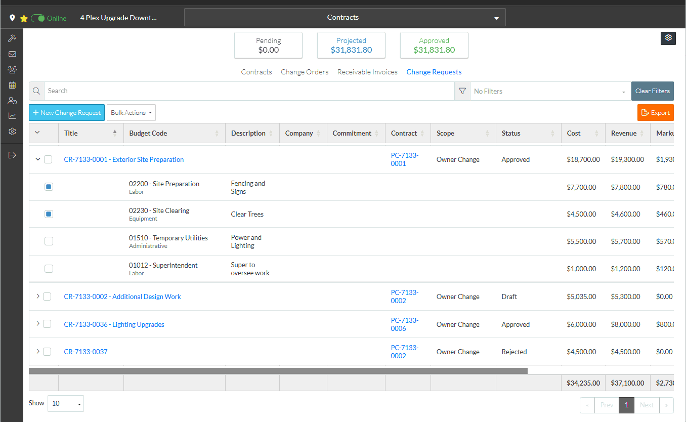The width and height of the screenshot is (686, 422).
Task: Click the location pin icon
Action: pyautogui.click(x=13, y=18)
